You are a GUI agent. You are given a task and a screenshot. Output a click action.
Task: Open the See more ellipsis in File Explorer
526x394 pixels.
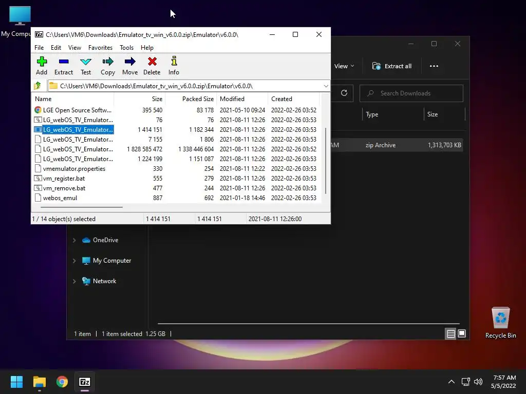pyautogui.click(x=434, y=66)
